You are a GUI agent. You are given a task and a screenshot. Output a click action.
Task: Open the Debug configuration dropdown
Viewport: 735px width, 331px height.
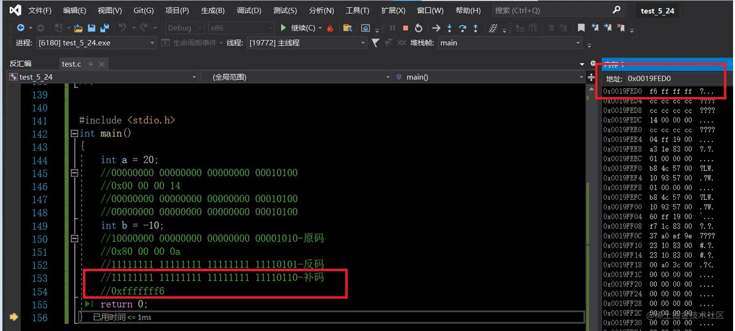click(x=185, y=28)
